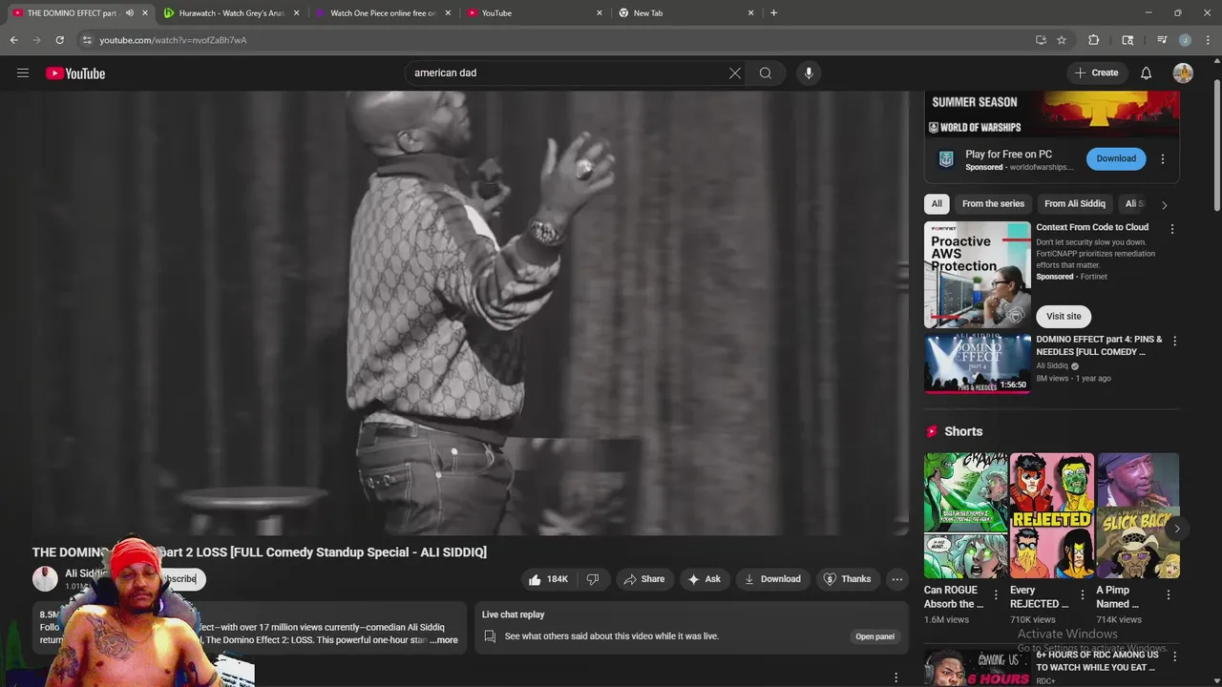The height and width of the screenshot is (687, 1222).
Task: Open the YouTube guide hamburger menu
Action: 23,73
